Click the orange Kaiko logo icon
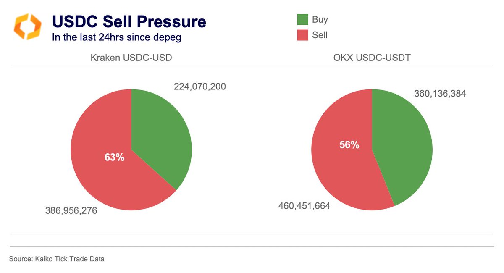This screenshot has height=273, width=504. pyautogui.click(x=28, y=26)
